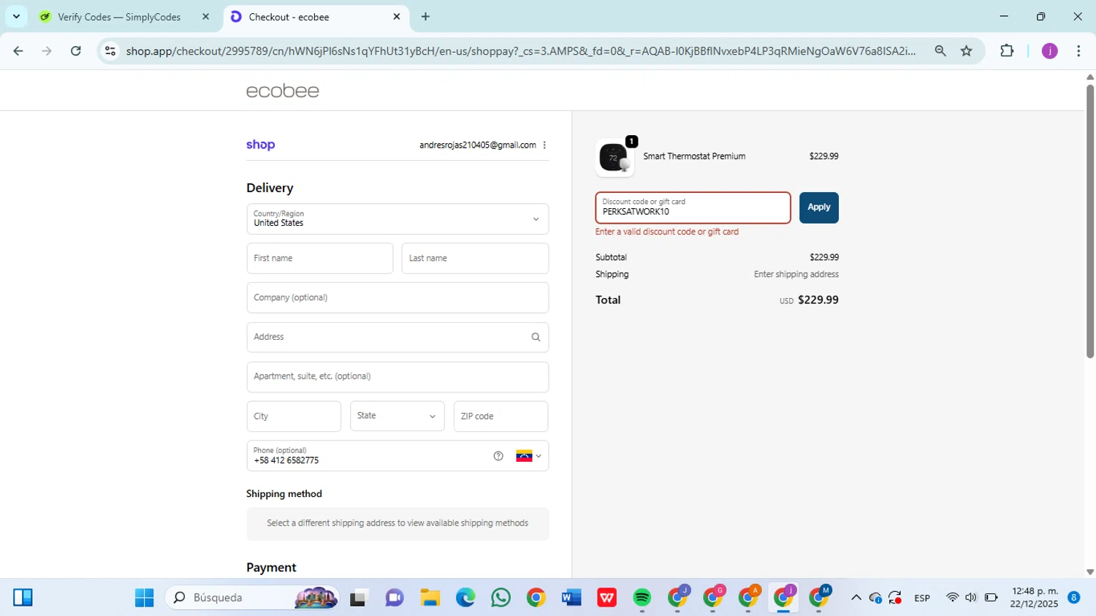Open Wi-Fi network settings in tray

click(x=952, y=598)
